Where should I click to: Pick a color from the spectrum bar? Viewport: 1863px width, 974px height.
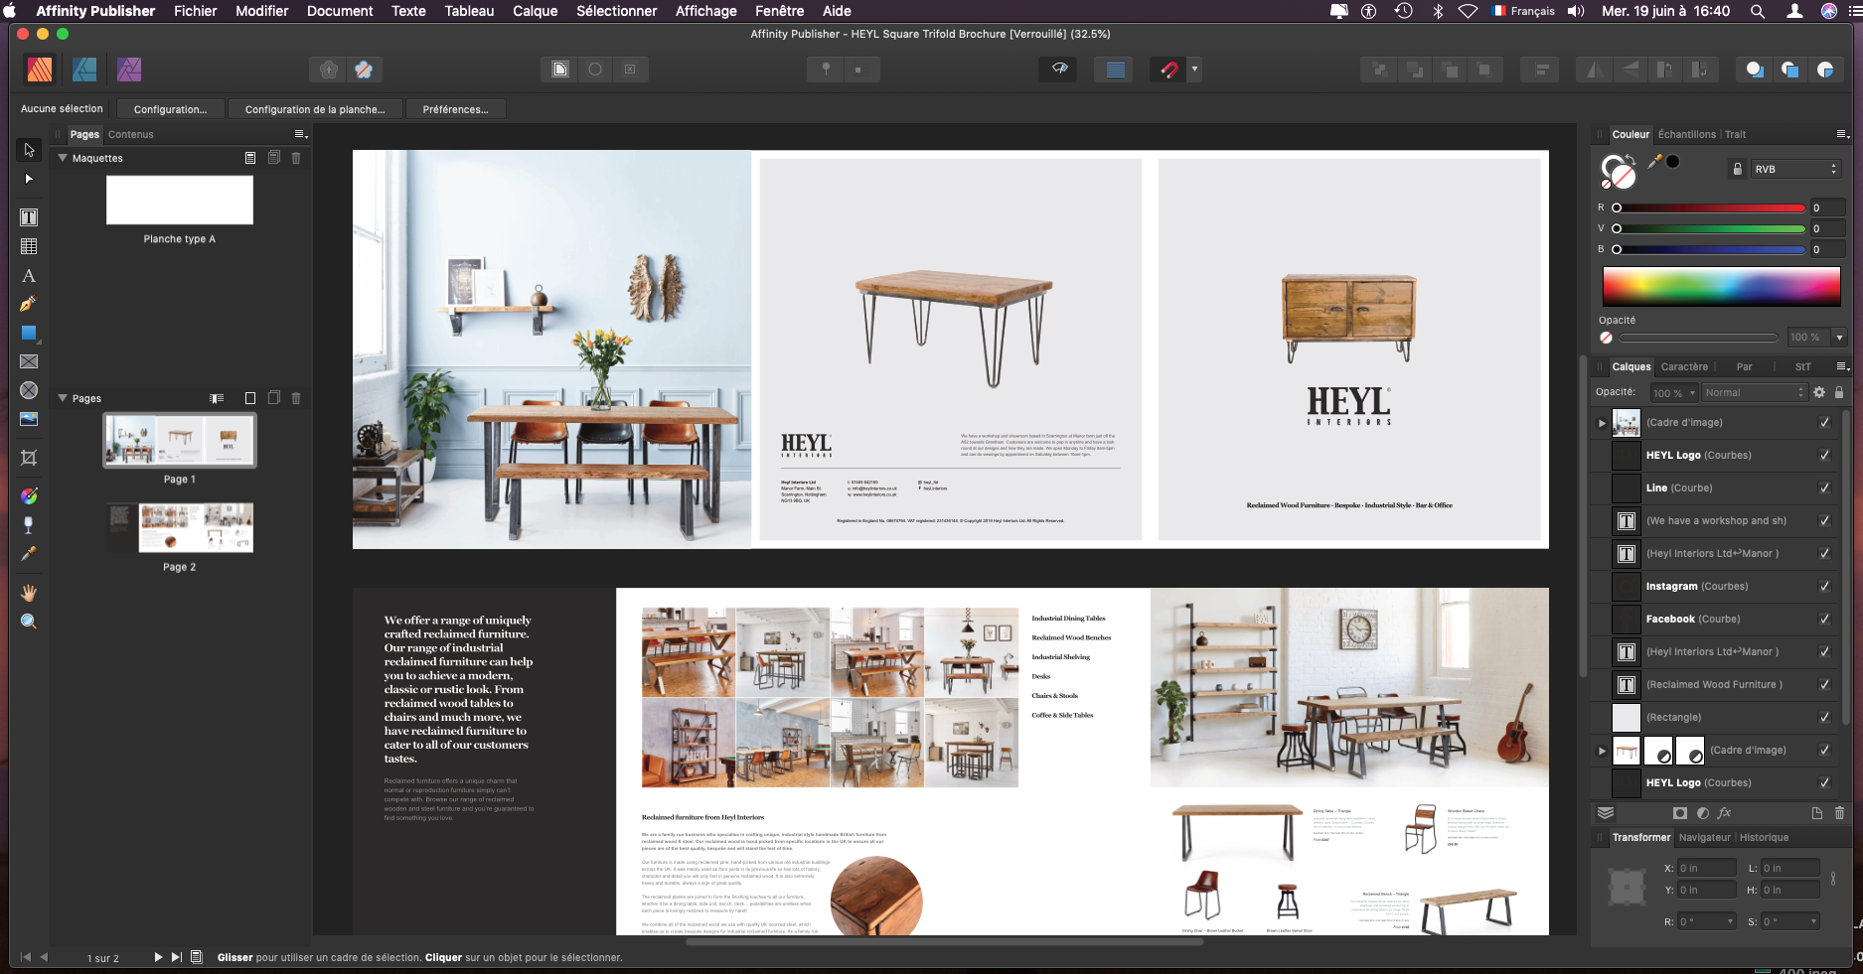coord(1721,286)
